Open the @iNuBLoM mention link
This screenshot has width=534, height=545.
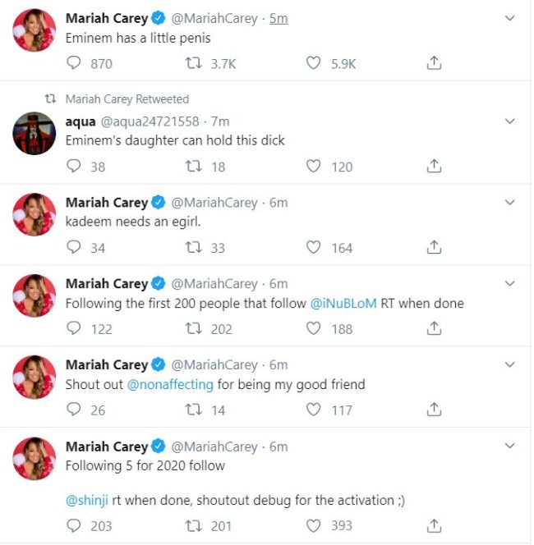tap(343, 304)
